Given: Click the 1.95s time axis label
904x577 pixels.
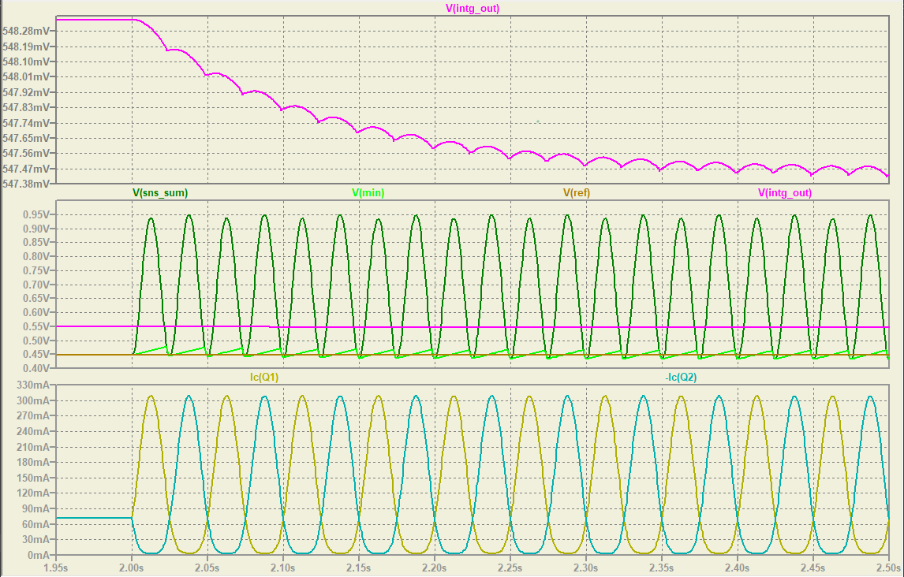Looking at the screenshot, I should point(56,568).
